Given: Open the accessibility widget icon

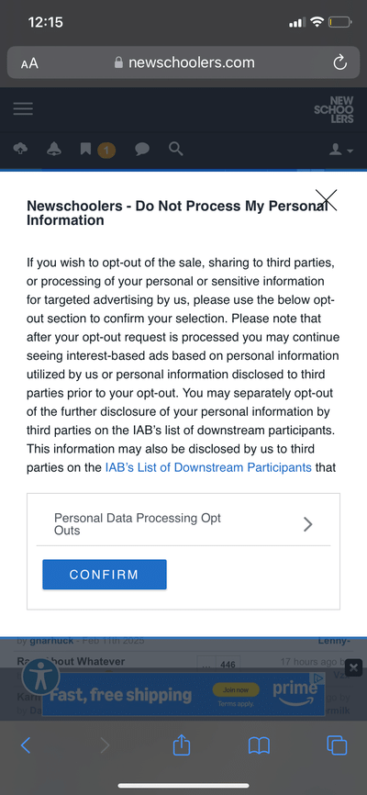Looking at the screenshot, I should [x=41, y=676].
